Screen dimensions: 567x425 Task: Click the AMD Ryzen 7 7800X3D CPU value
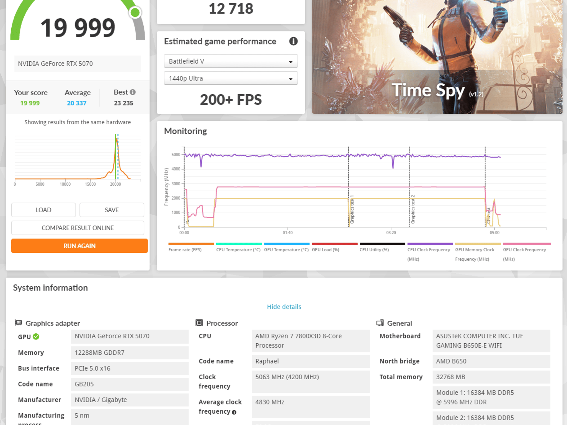click(311, 341)
